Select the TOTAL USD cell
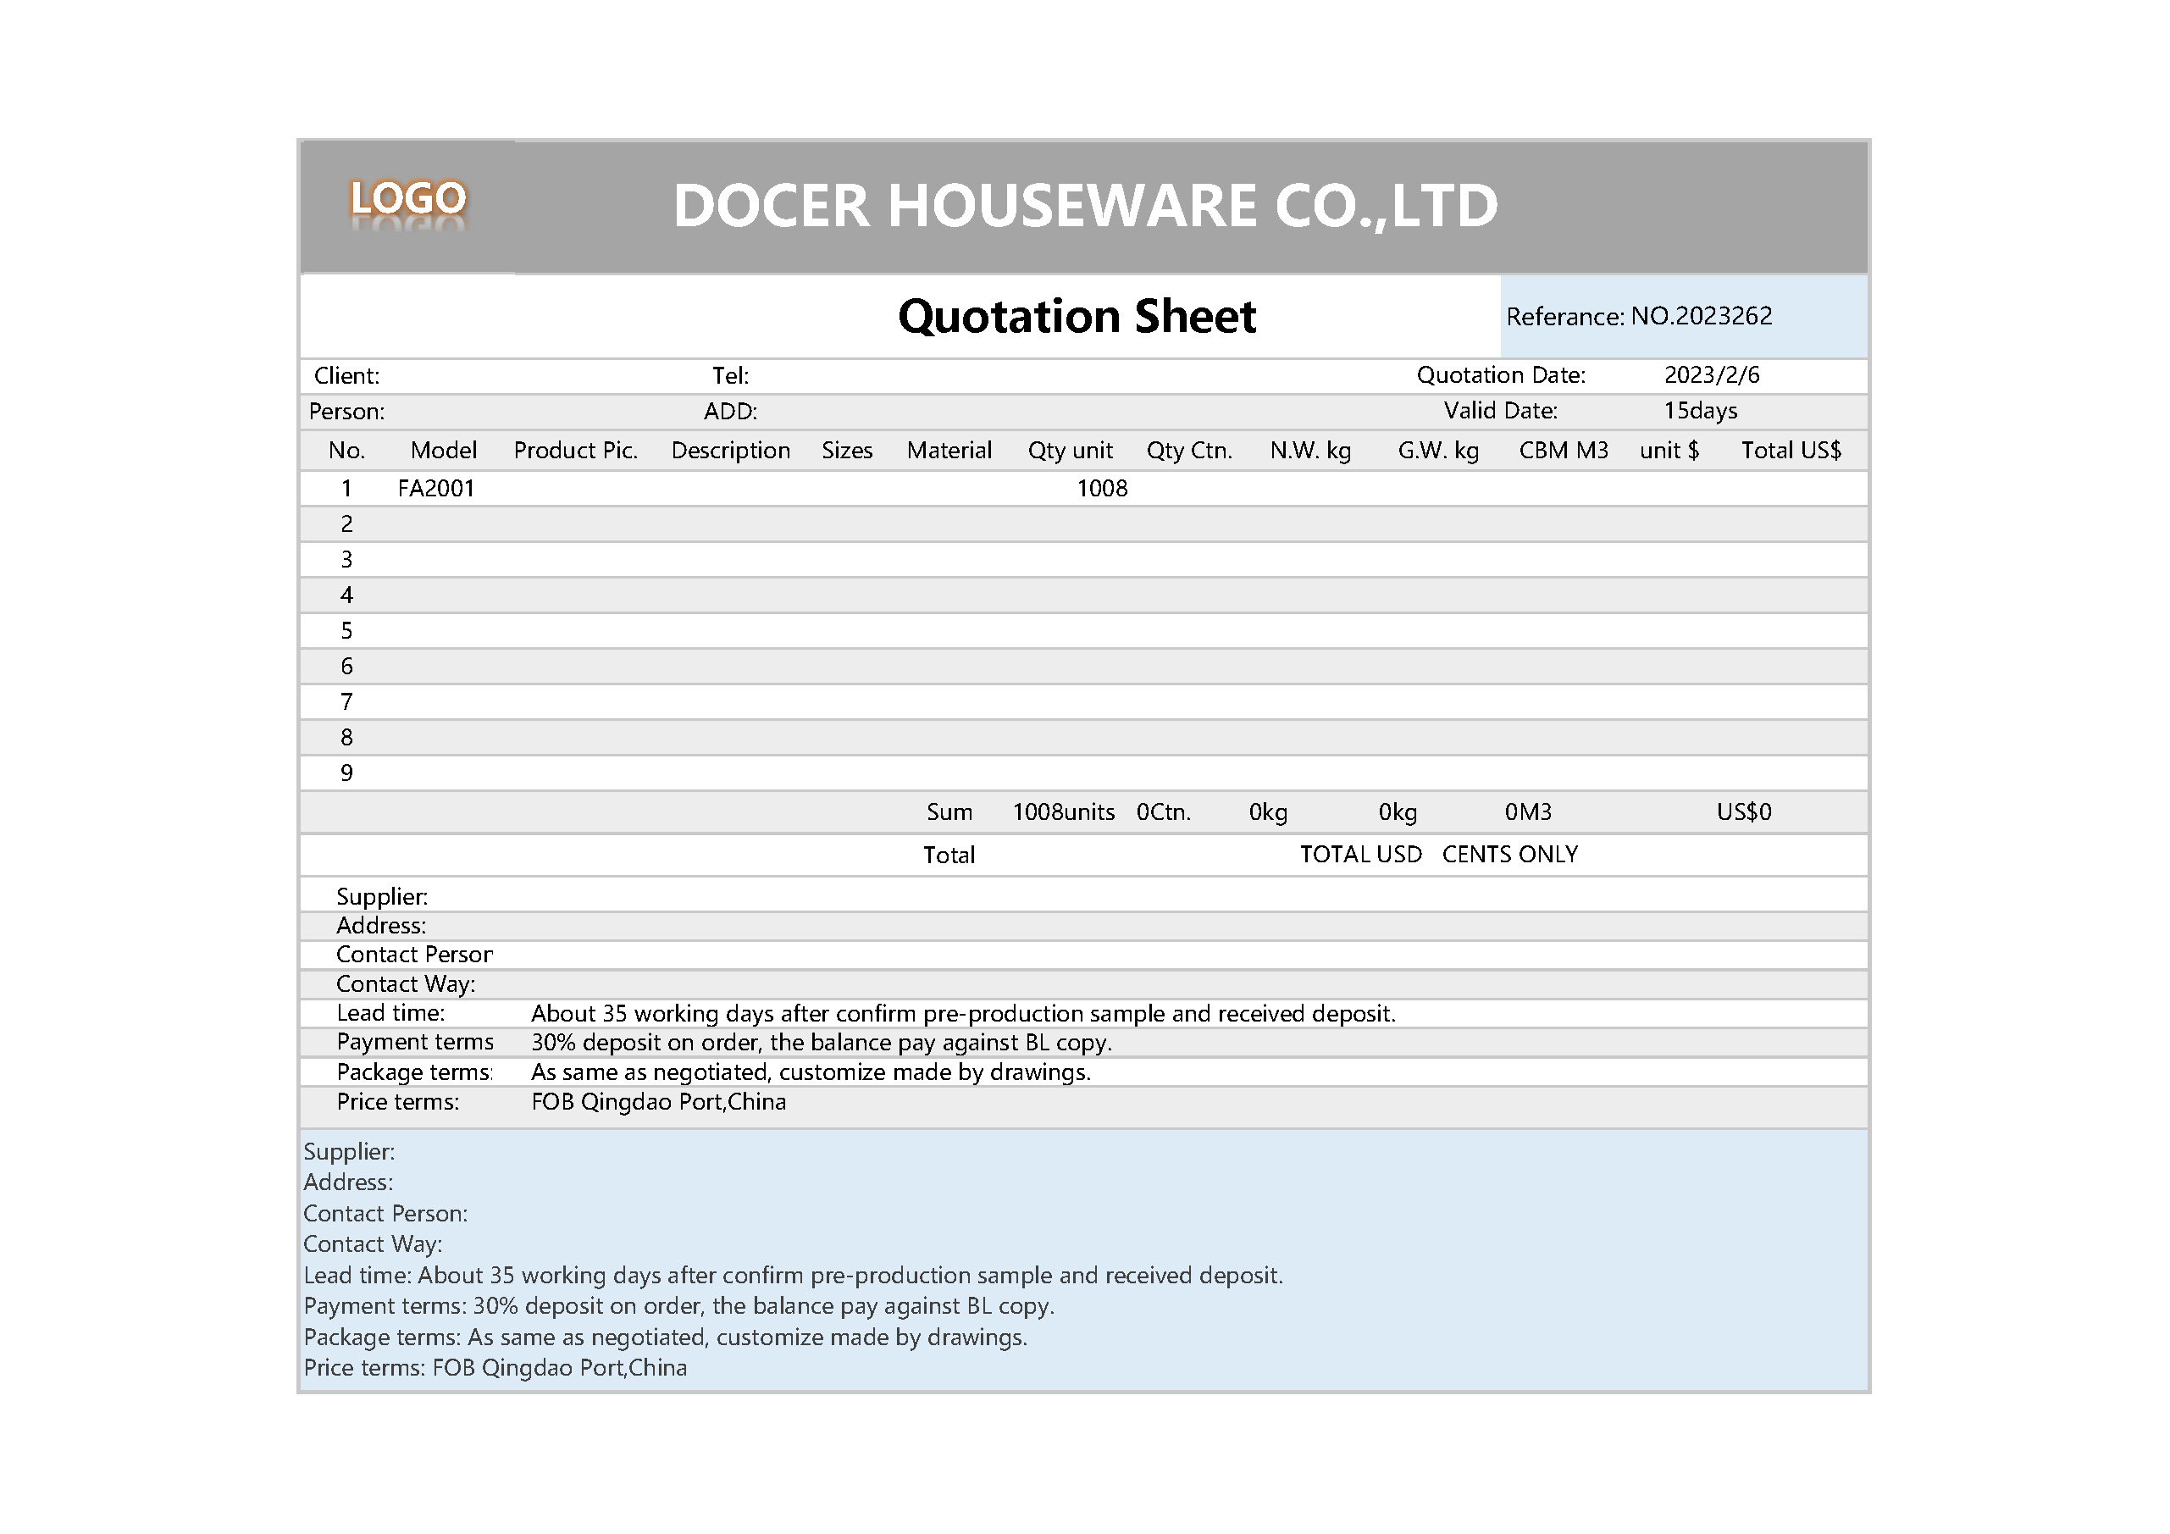The width and height of the screenshot is (2170, 1534). (x=1360, y=856)
